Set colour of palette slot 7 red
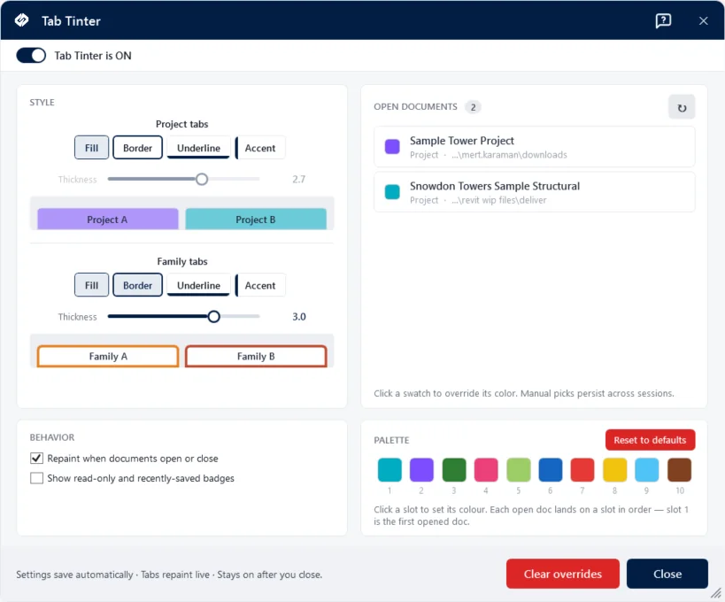The image size is (725, 602). [582, 470]
